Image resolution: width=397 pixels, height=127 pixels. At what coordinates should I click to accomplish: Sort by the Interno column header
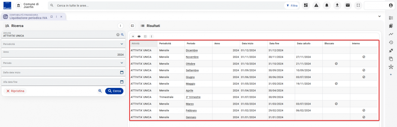tap(364, 43)
